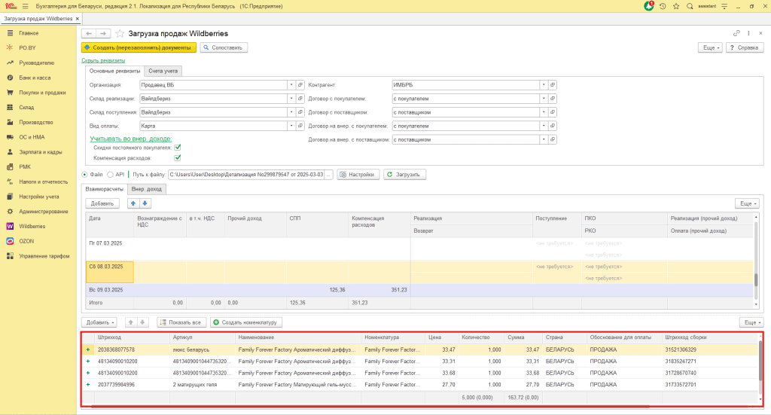Viewport: 771px width, 415px height.
Task: Click the Скрыть реквизиты link
Action: [x=102, y=60]
